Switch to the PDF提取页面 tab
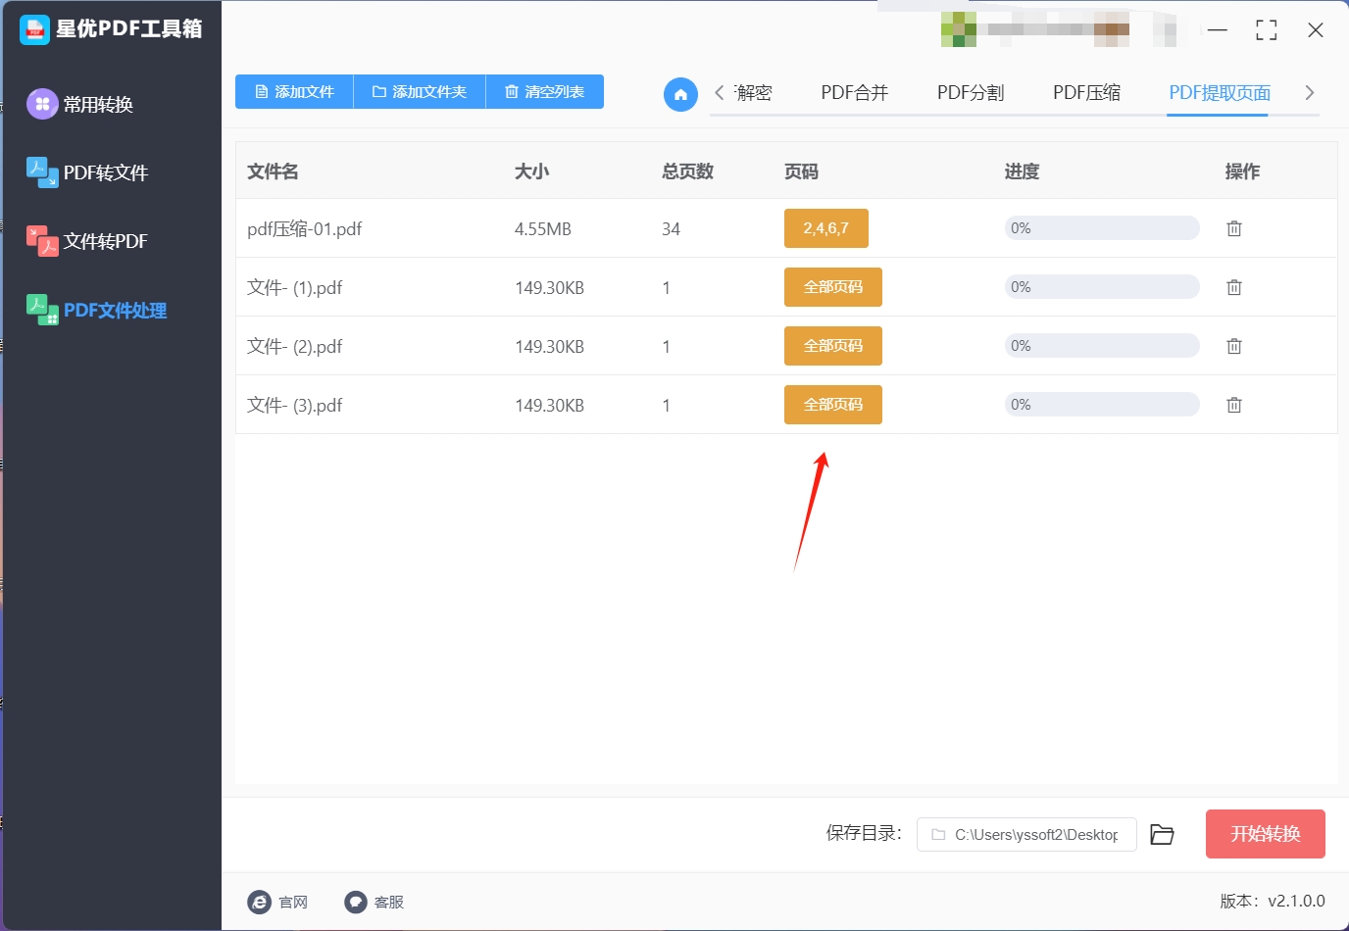Viewport: 1349px width, 931px height. tap(1220, 93)
